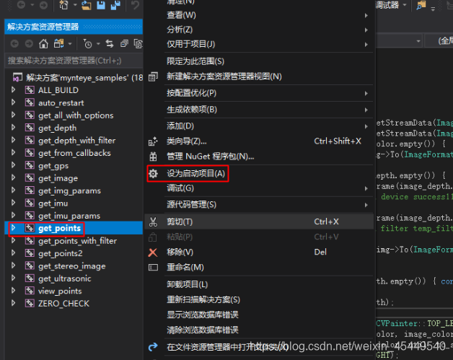Click the open file folder icon in toolbar
This screenshot has height=360, width=453.
click(x=86, y=5)
